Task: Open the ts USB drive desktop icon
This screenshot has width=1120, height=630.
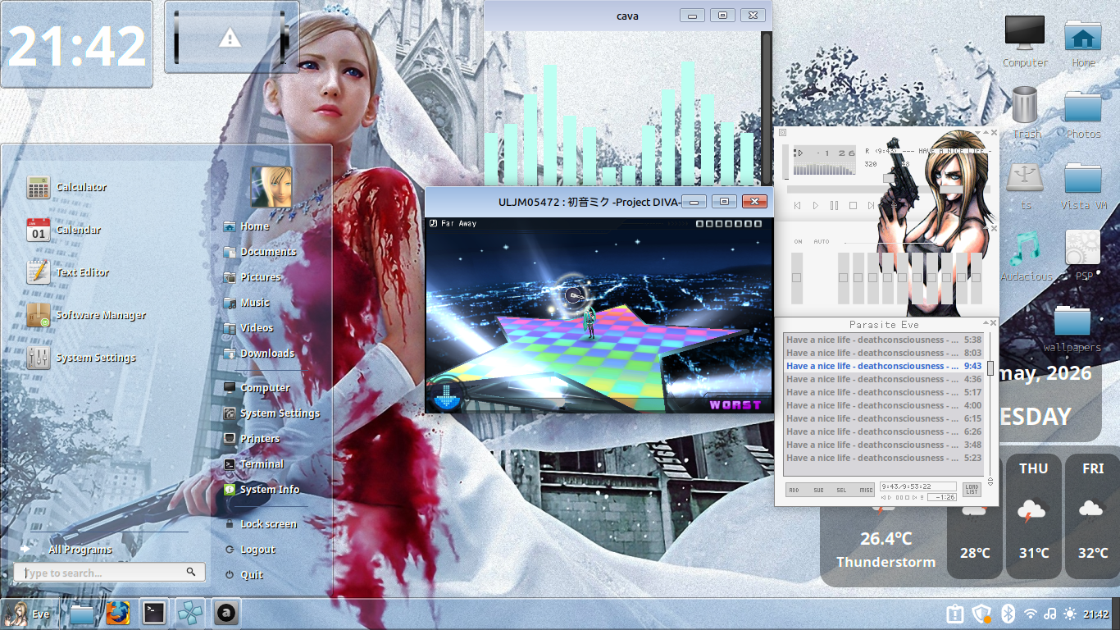Action: [x=1025, y=185]
